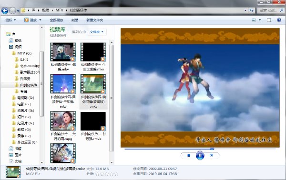Open the 教程 (G:) folder
286x180 pixels.
tap(21, 130)
